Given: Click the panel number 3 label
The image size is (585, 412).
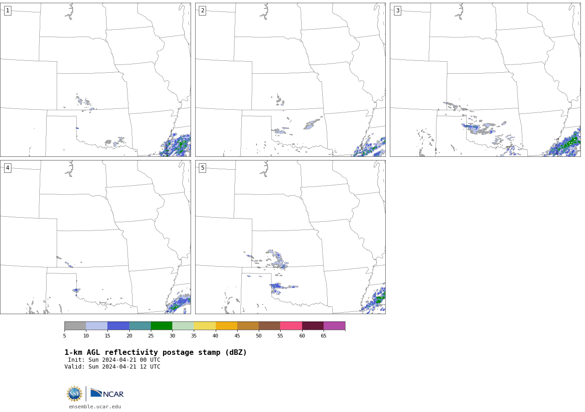Looking at the screenshot, I should tap(398, 11).
